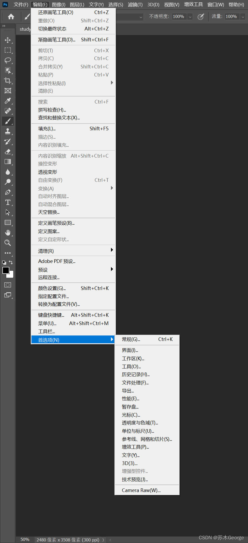Screen dimensions: 248x543
Task: Toggle pressure for opacity icon
Action: point(201,17)
